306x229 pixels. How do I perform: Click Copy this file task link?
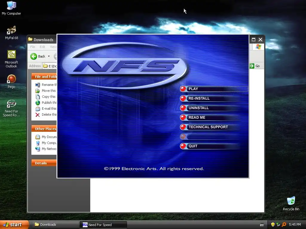49,97
